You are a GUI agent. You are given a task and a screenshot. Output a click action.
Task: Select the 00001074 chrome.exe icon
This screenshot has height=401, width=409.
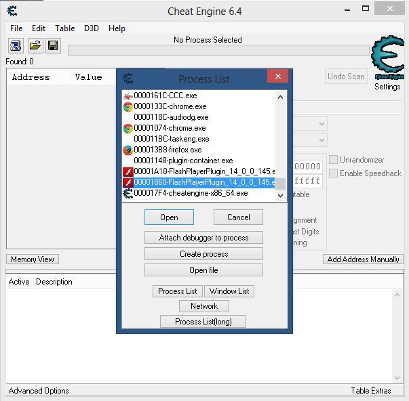pos(128,129)
